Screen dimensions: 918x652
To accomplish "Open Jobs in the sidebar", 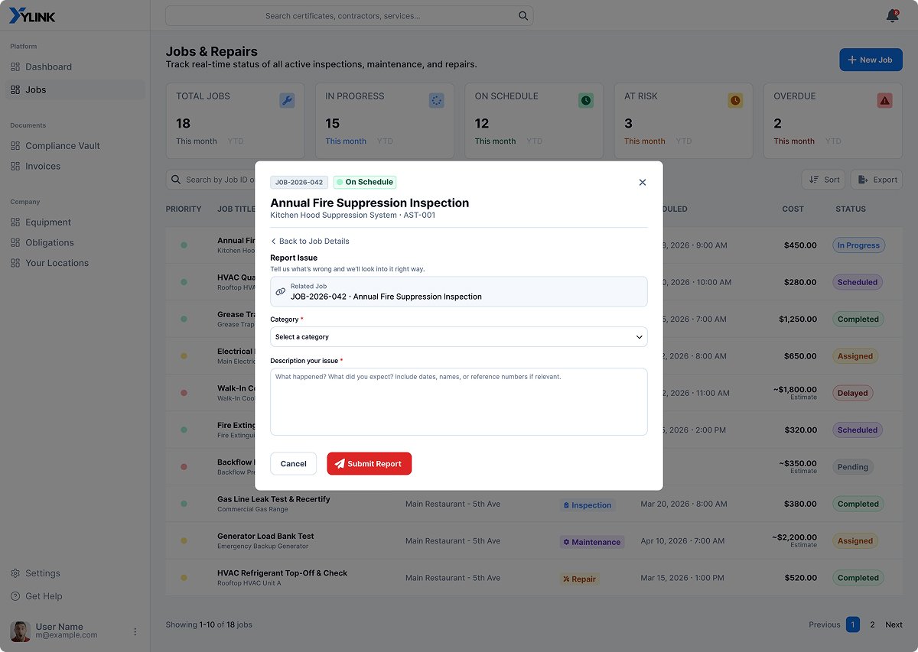I will tap(75, 89).
